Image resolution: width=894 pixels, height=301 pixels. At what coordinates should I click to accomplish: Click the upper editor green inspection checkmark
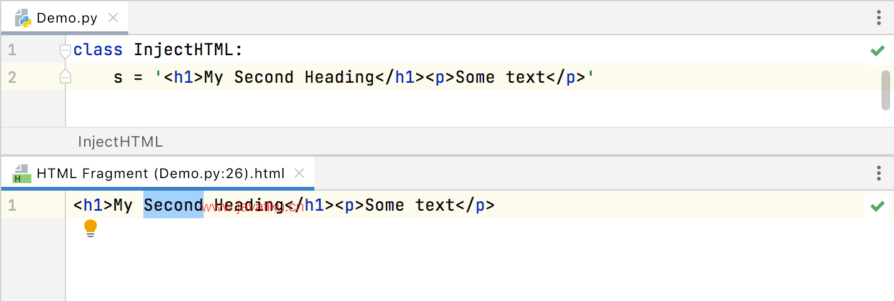(x=878, y=50)
